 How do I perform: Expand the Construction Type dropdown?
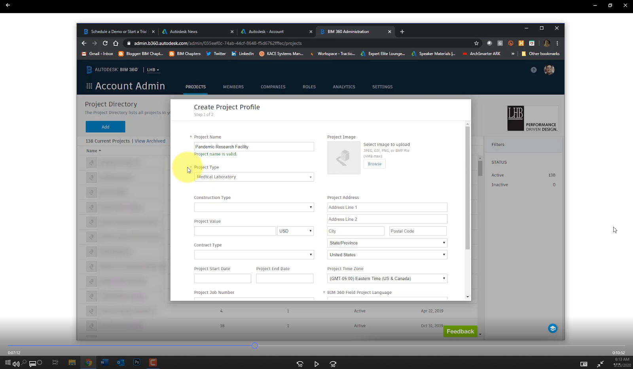click(x=254, y=207)
